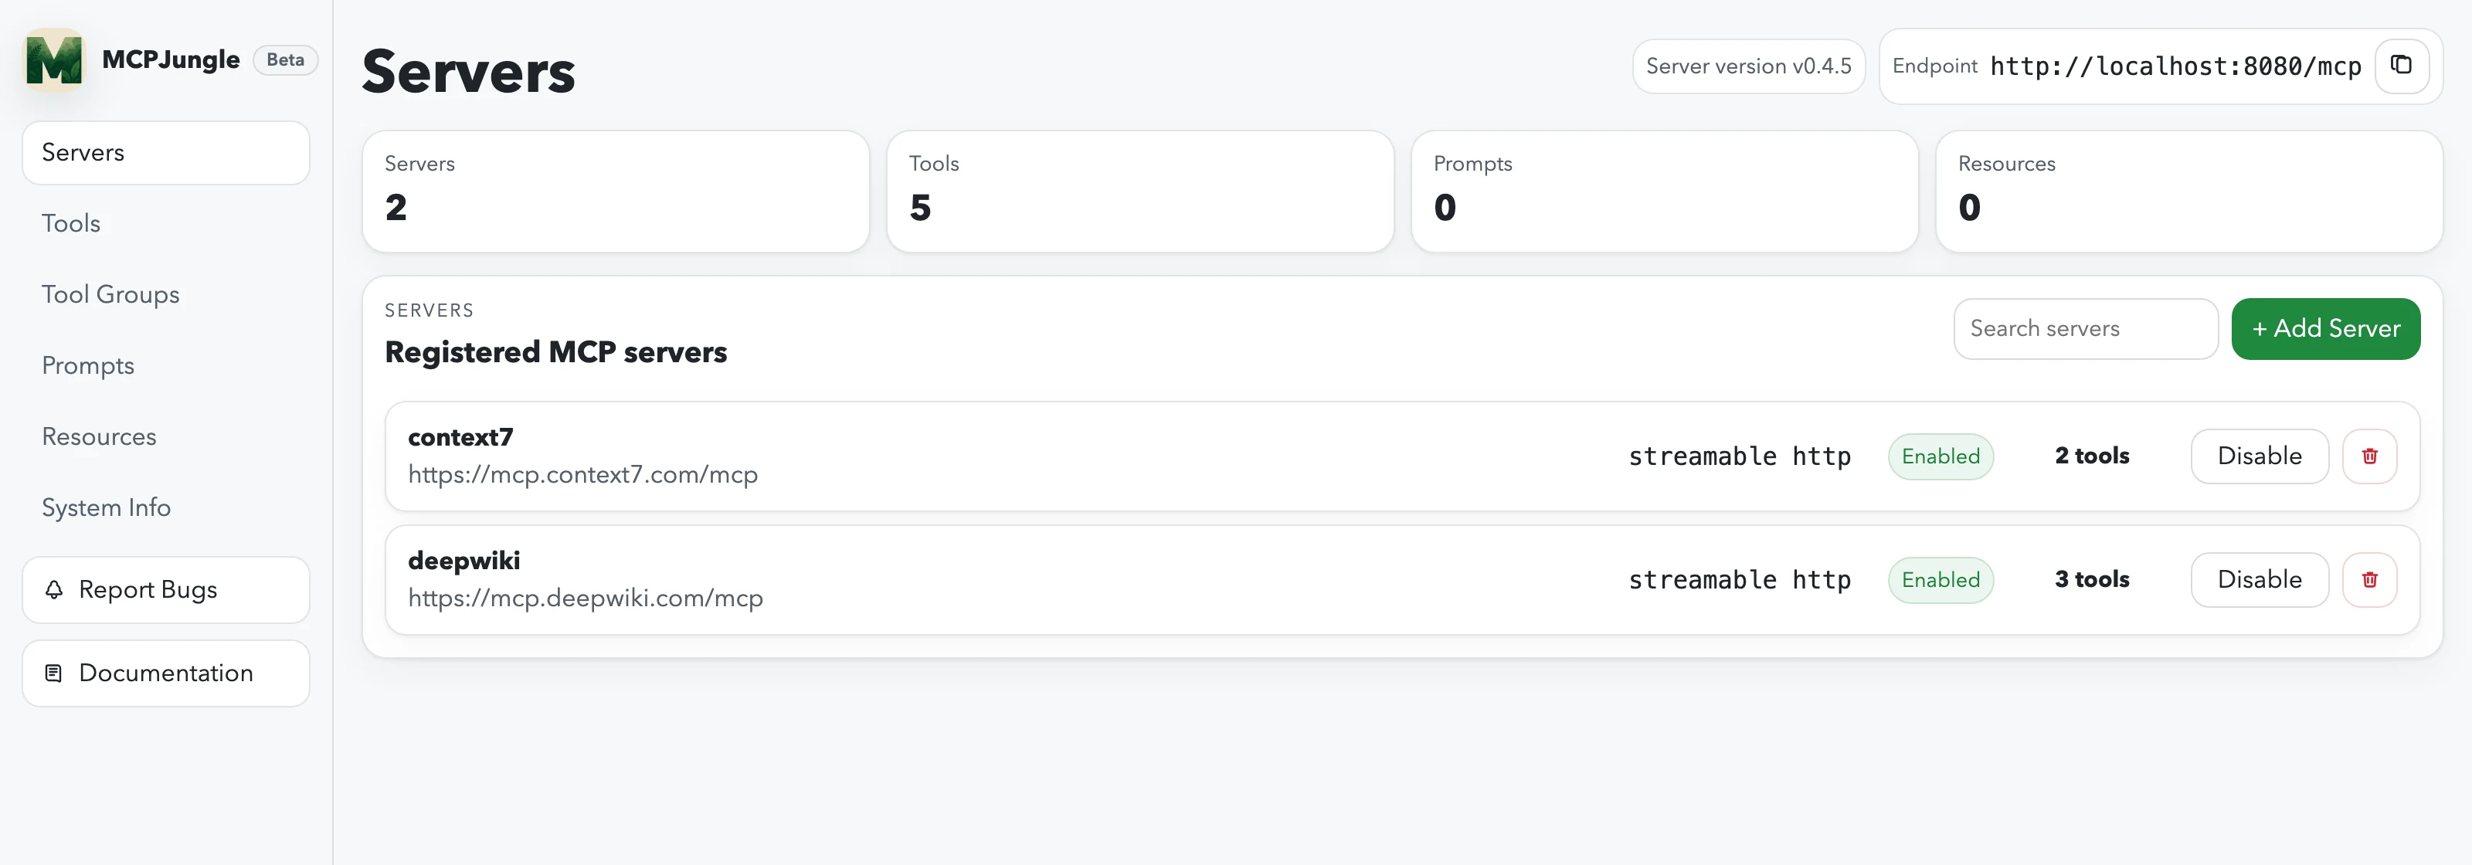2472x865 pixels.
Task: Open the context7 server name
Action: (x=460, y=437)
